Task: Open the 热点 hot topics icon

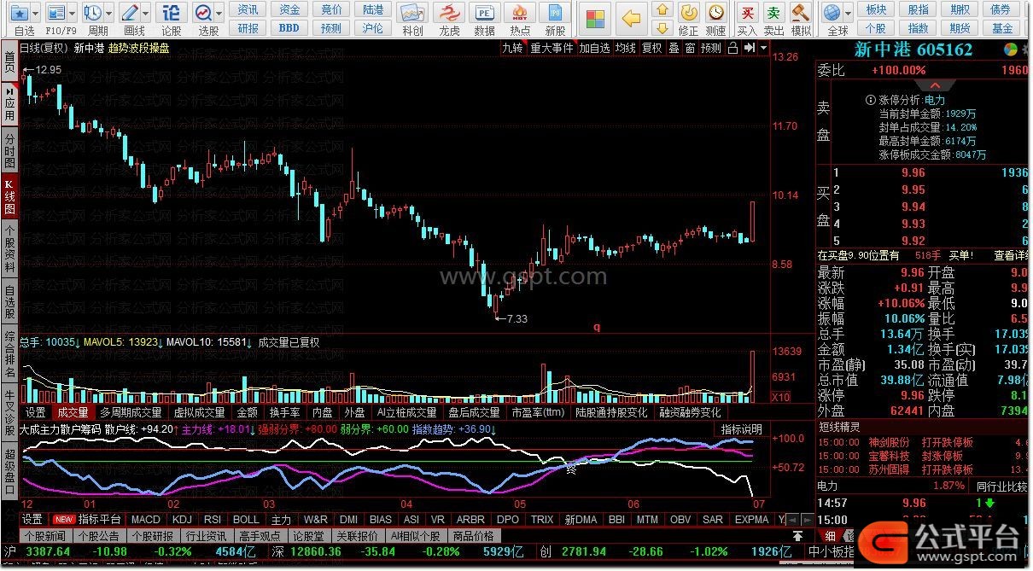Action: pos(519,14)
